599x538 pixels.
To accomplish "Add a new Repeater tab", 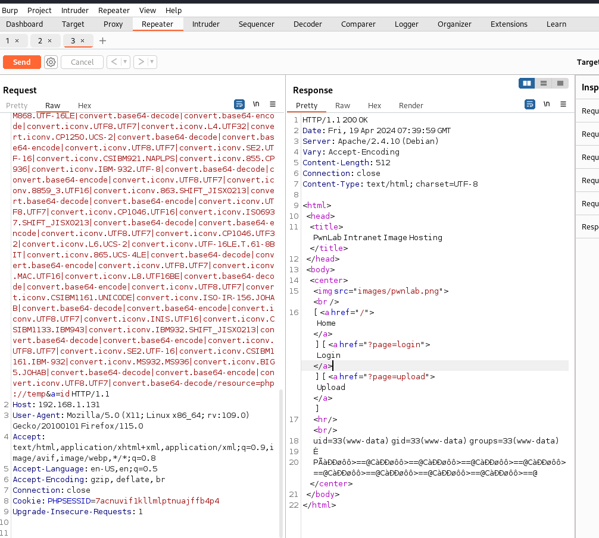I will click(x=102, y=41).
